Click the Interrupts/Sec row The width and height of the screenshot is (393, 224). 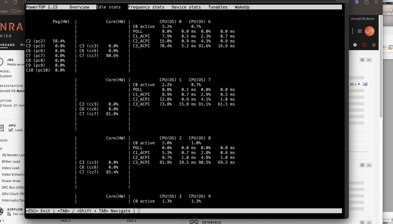coord(13,201)
